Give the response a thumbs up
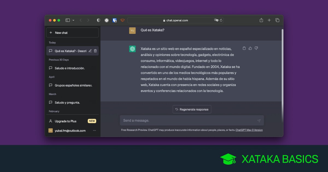This screenshot has width=328, height=172. 250,48
